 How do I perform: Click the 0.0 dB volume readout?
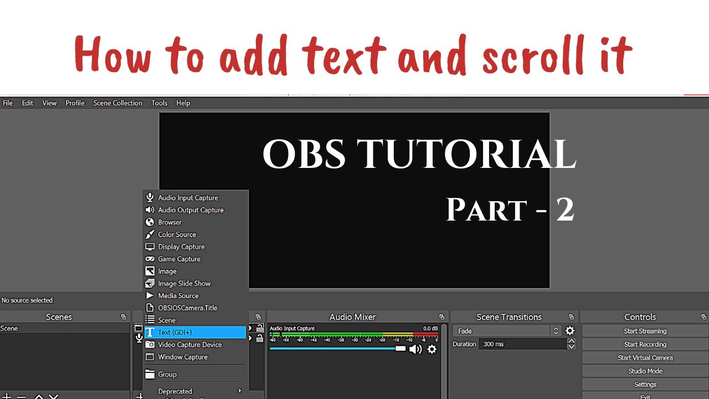(430, 329)
